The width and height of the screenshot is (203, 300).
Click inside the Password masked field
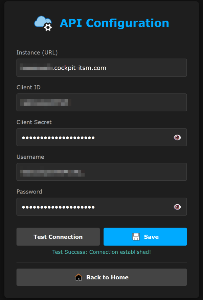(95, 207)
